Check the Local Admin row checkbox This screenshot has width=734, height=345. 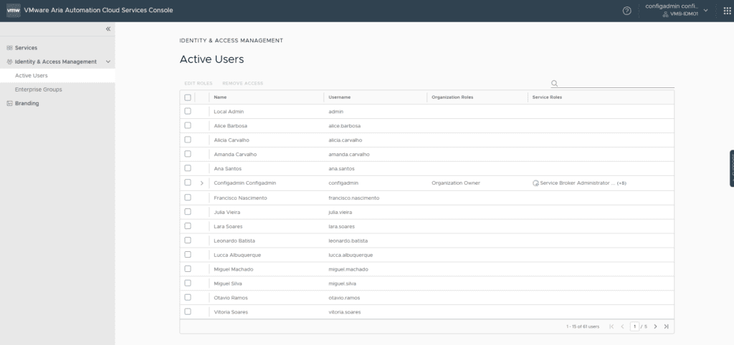(x=188, y=111)
